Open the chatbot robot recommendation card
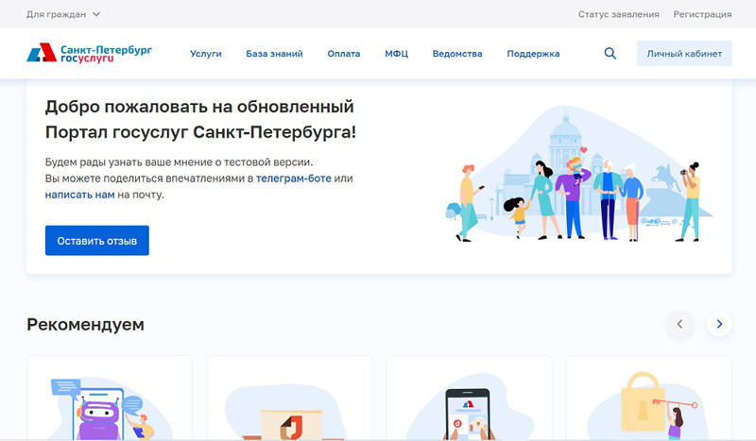The width and height of the screenshot is (756, 441). point(110,399)
